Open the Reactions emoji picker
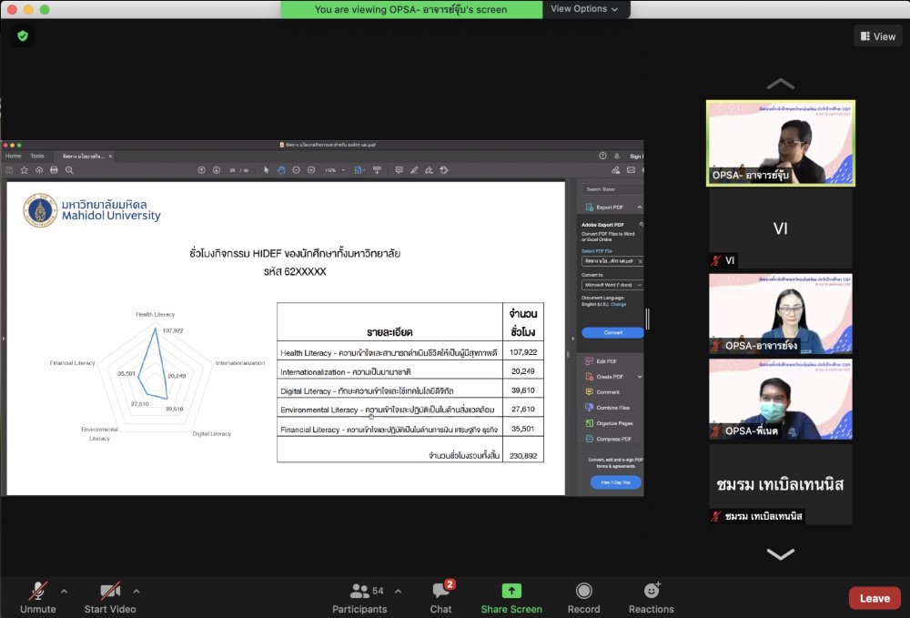910x618 pixels. [x=651, y=592]
